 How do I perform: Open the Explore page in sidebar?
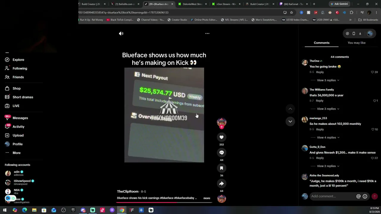(15, 60)
